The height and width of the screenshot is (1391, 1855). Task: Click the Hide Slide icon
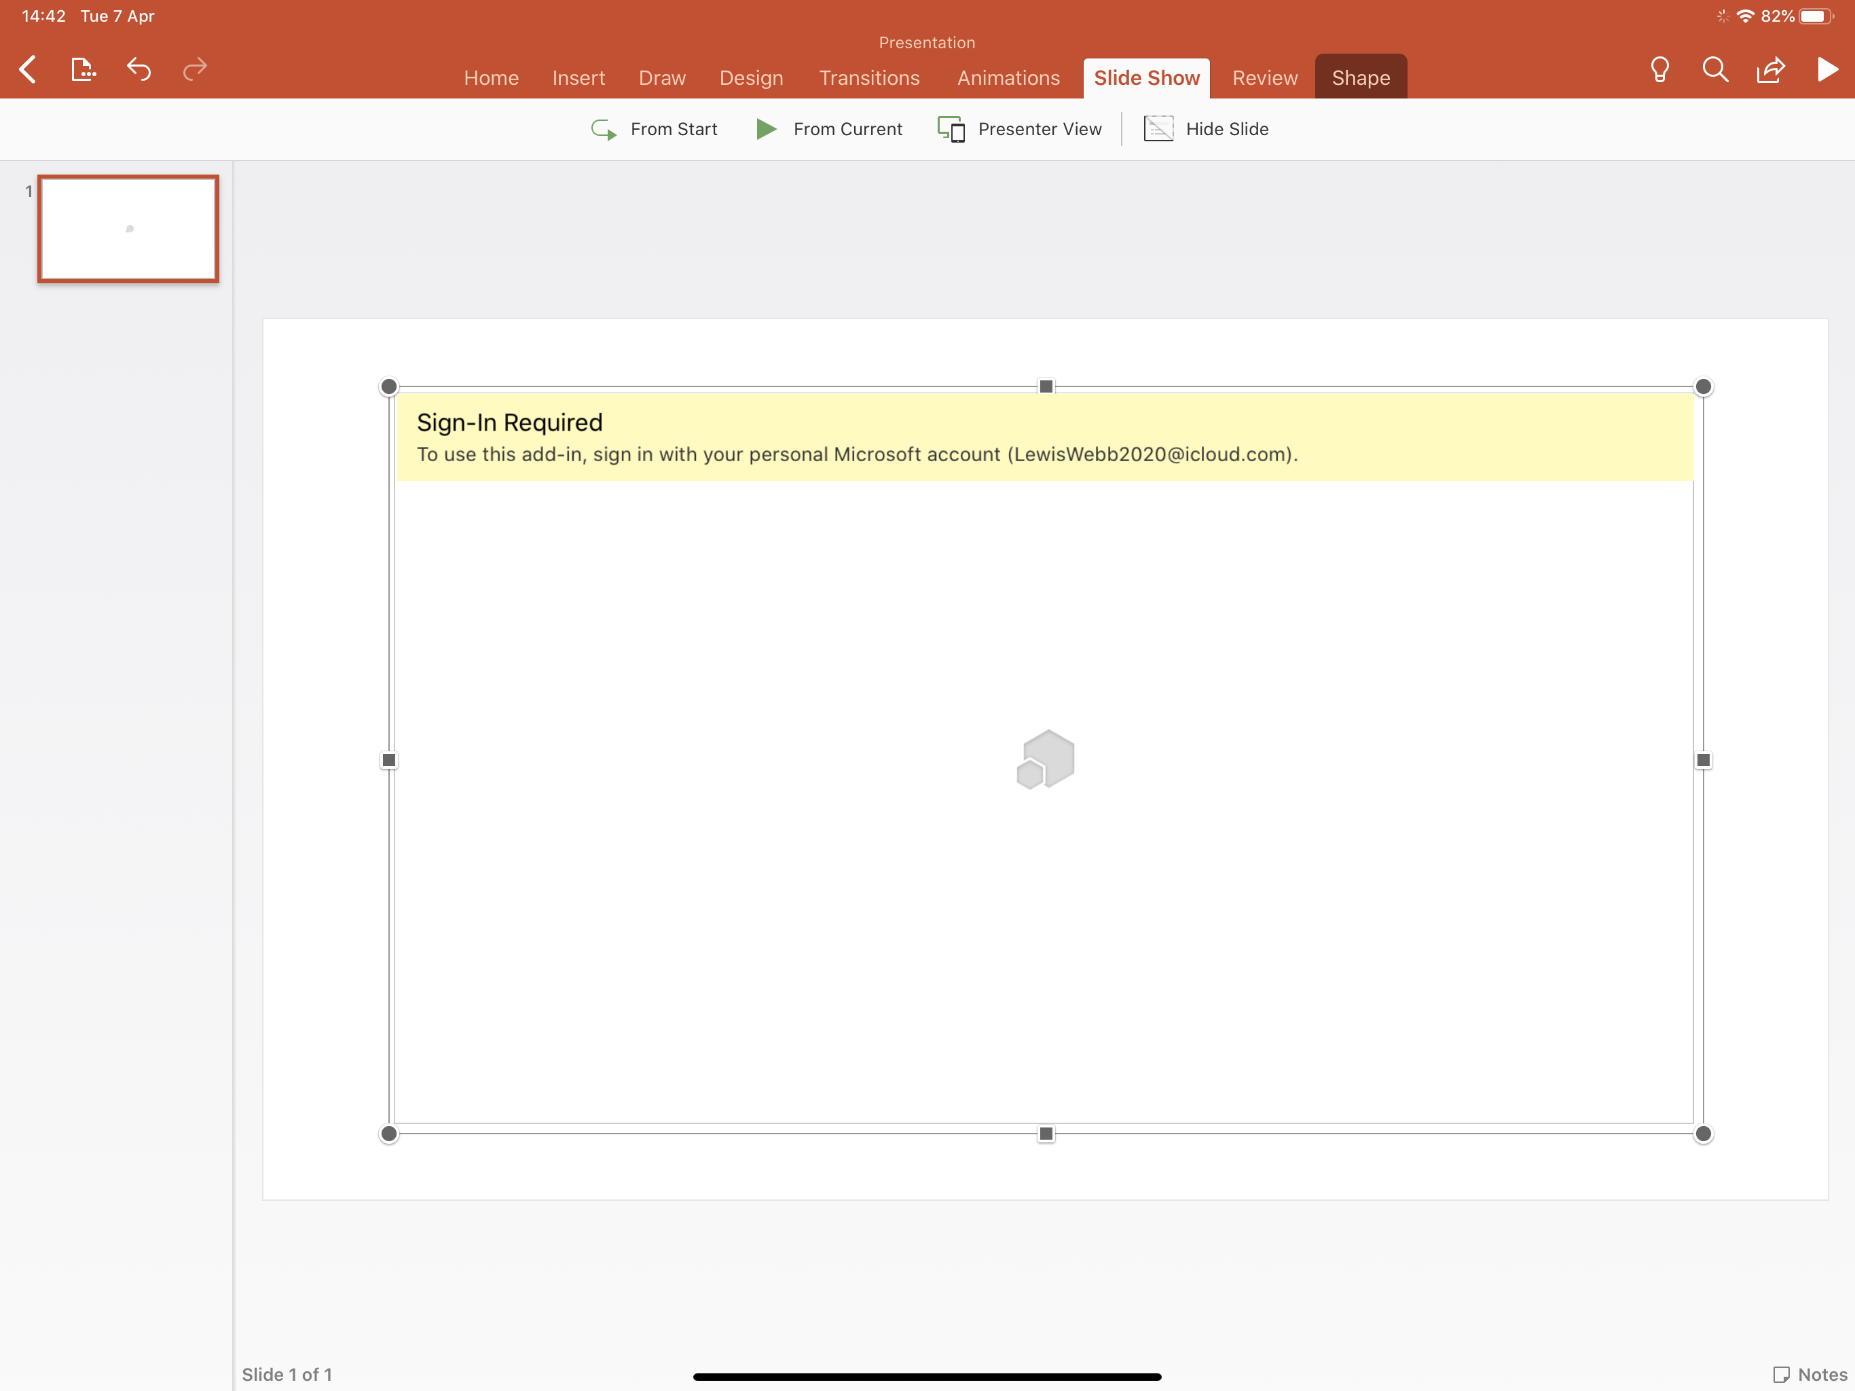point(1157,128)
